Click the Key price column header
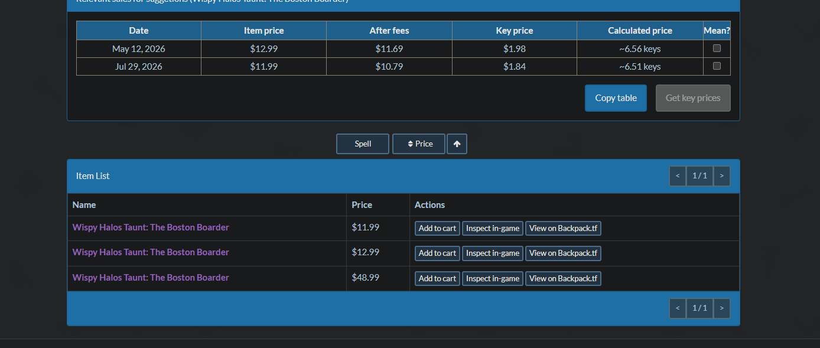The width and height of the screenshot is (820, 348). point(515,31)
